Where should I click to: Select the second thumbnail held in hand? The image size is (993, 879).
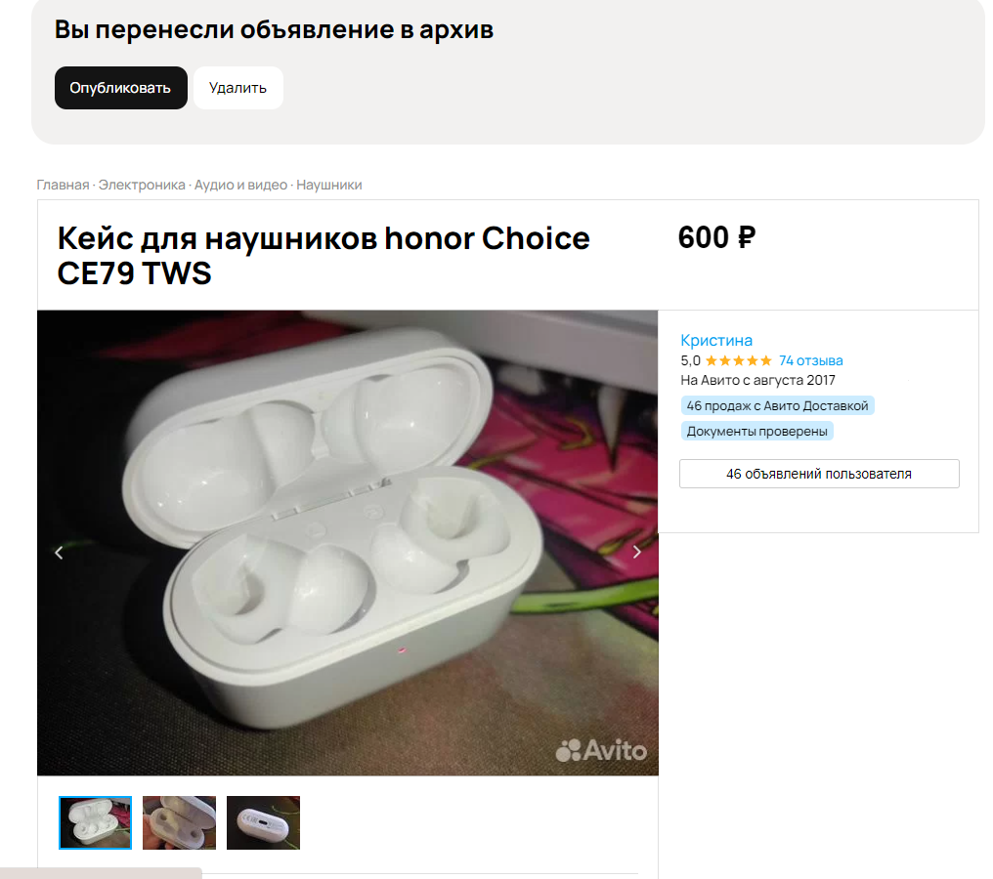click(x=179, y=822)
